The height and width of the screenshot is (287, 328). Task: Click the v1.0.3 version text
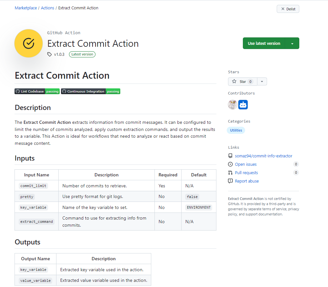[59, 54]
